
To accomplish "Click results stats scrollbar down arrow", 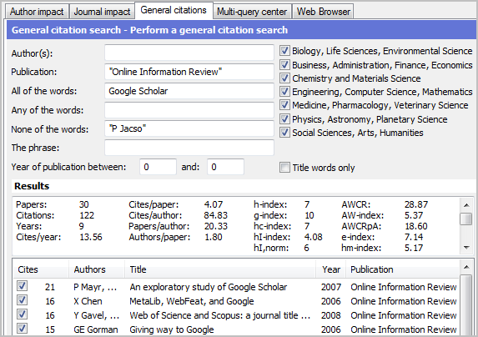I will (x=466, y=248).
